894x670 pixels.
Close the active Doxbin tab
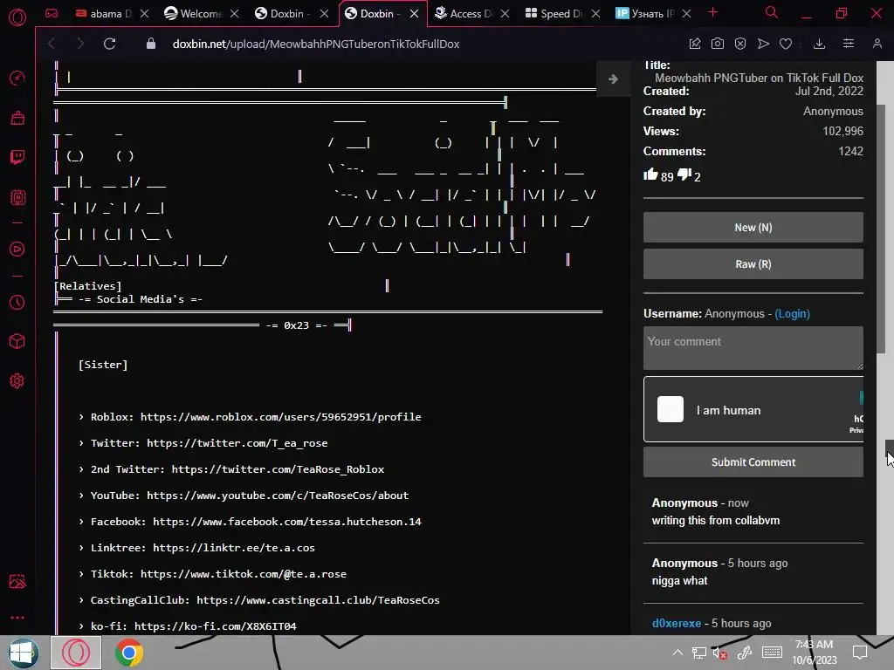415,14
